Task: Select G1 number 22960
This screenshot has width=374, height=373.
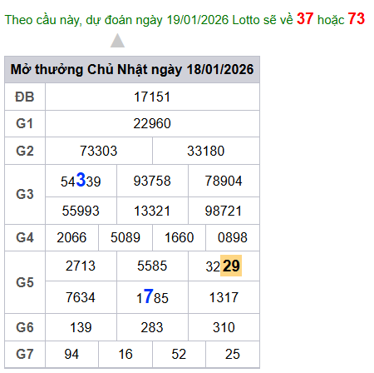Action: (x=152, y=124)
